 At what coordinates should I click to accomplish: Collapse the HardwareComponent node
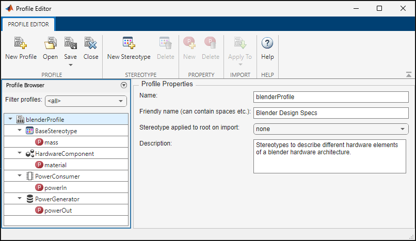point(20,153)
